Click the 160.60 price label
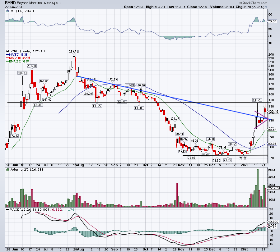 141,85
